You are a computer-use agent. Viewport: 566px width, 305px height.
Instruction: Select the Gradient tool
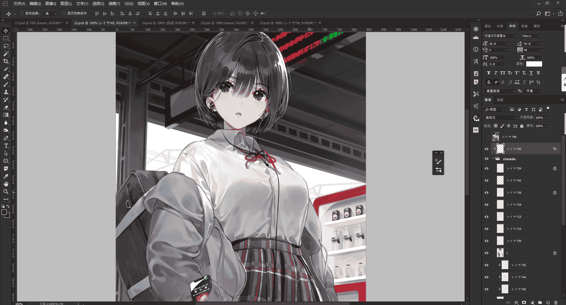[x=6, y=115]
